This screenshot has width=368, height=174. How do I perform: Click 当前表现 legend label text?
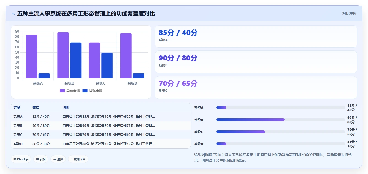click(73, 91)
